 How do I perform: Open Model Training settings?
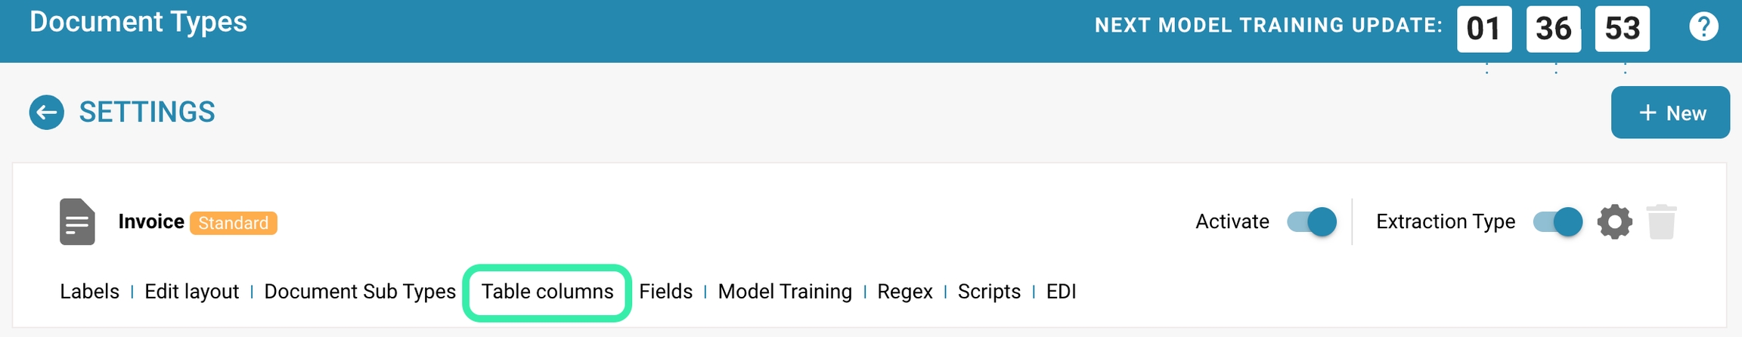[785, 292]
